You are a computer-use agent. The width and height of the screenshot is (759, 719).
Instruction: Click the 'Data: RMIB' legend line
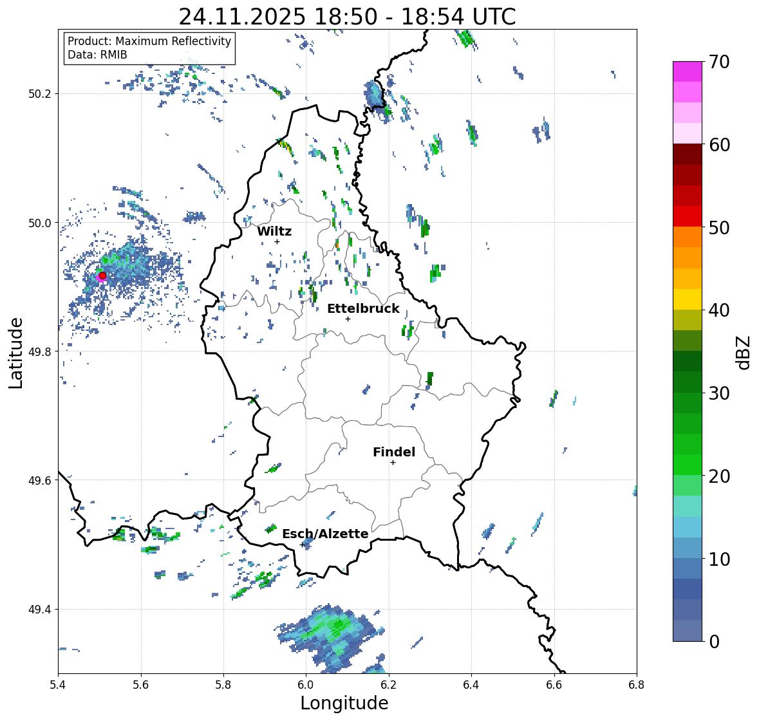pyautogui.click(x=97, y=55)
